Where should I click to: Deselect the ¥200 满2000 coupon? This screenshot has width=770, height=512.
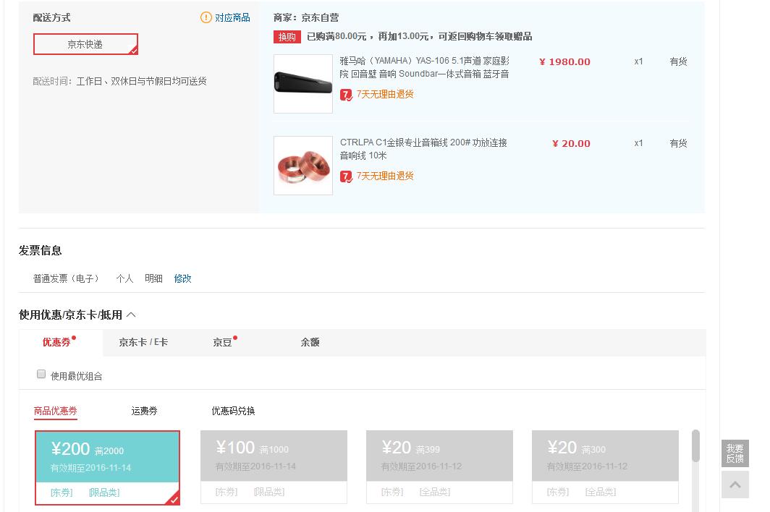pos(107,467)
